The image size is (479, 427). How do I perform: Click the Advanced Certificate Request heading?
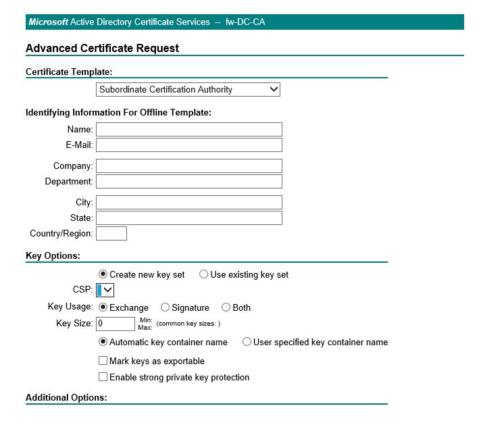click(x=102, y=48)
